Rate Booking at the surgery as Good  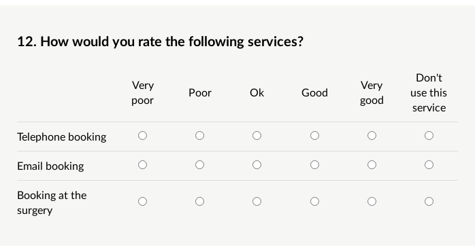pyautogui.click(x=315, y=202)
